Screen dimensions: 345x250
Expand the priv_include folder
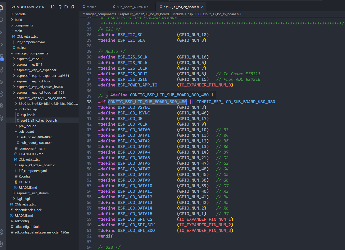[16, 126]
